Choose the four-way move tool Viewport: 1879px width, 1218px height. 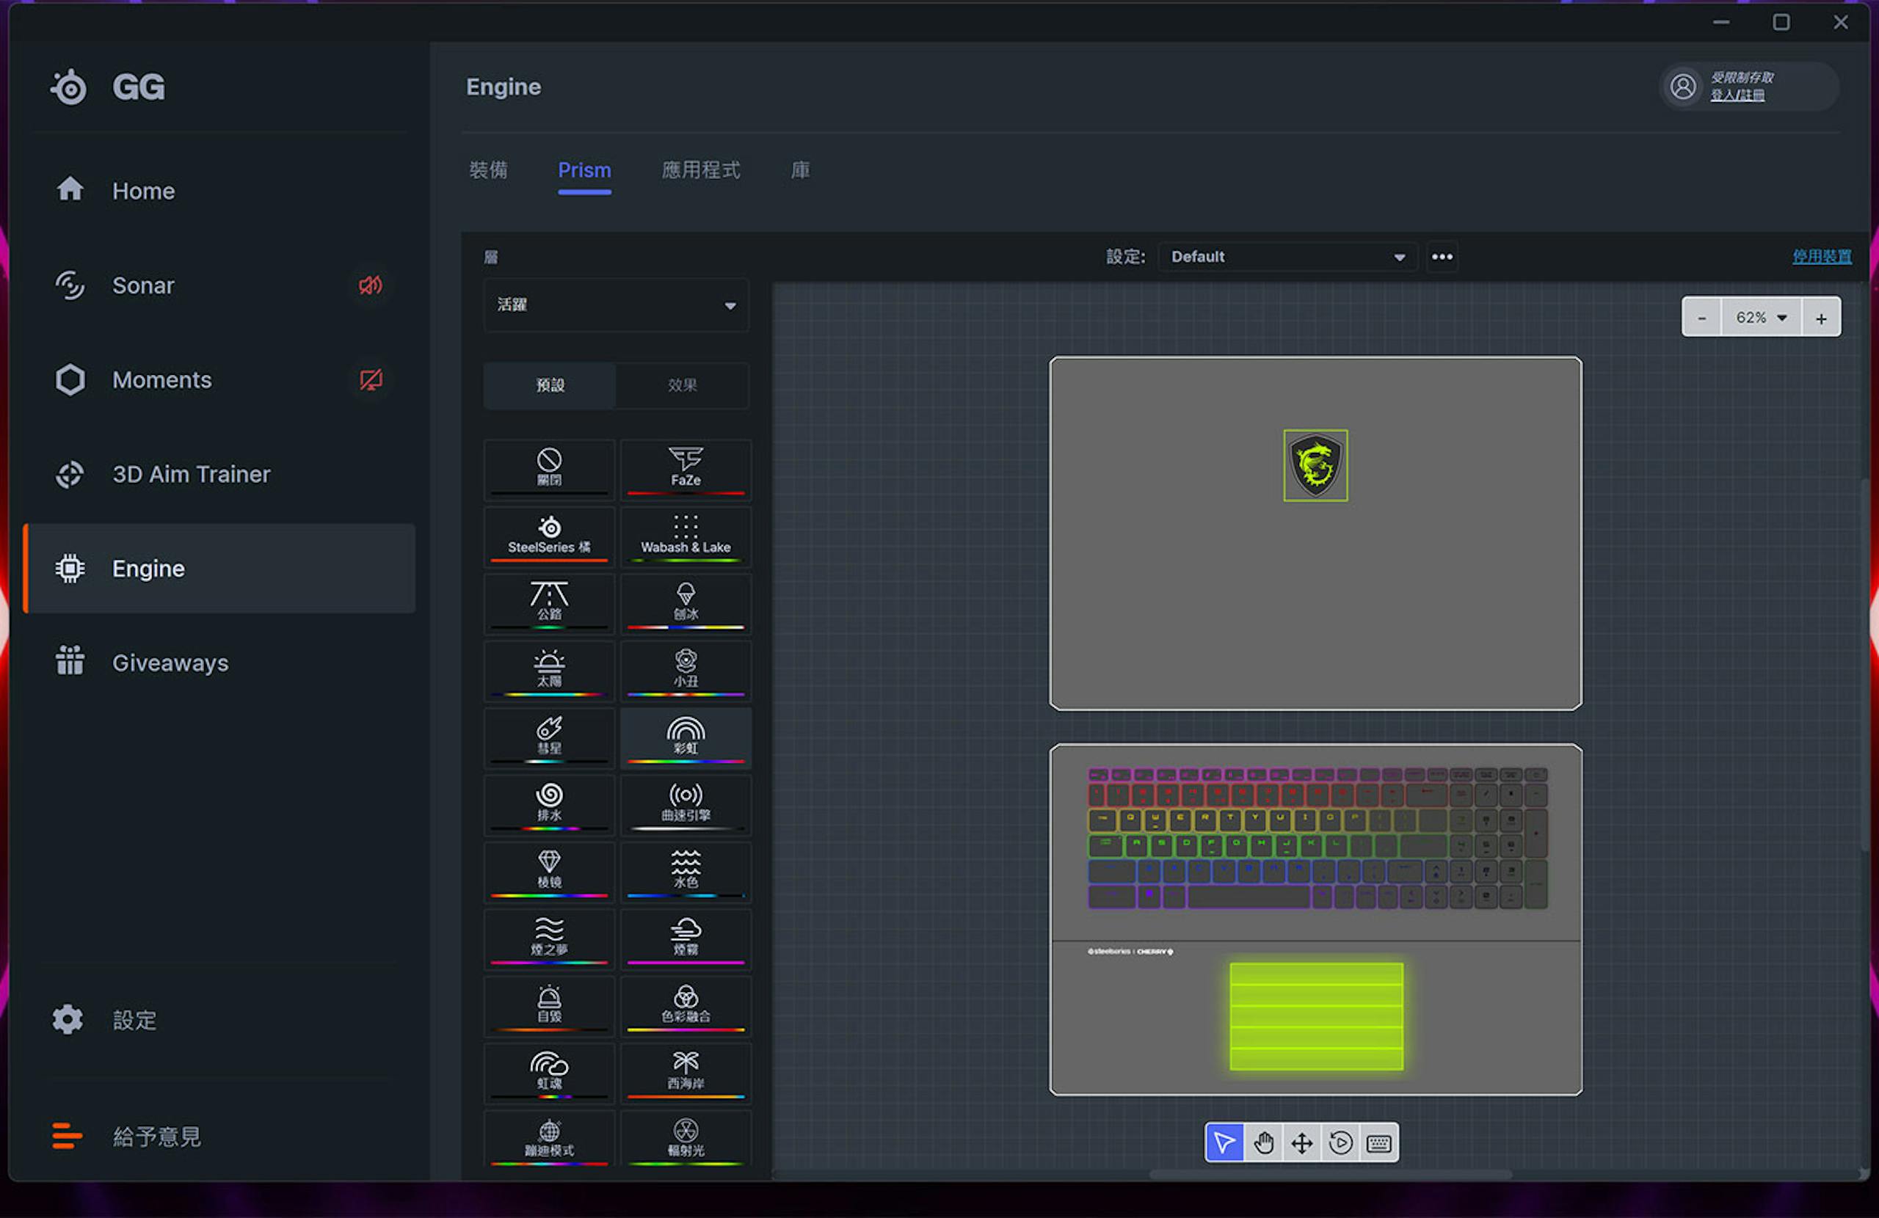(x=1302, y=1142)
